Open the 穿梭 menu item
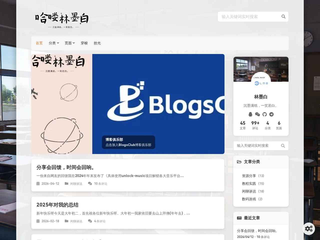 click(84, 43)
